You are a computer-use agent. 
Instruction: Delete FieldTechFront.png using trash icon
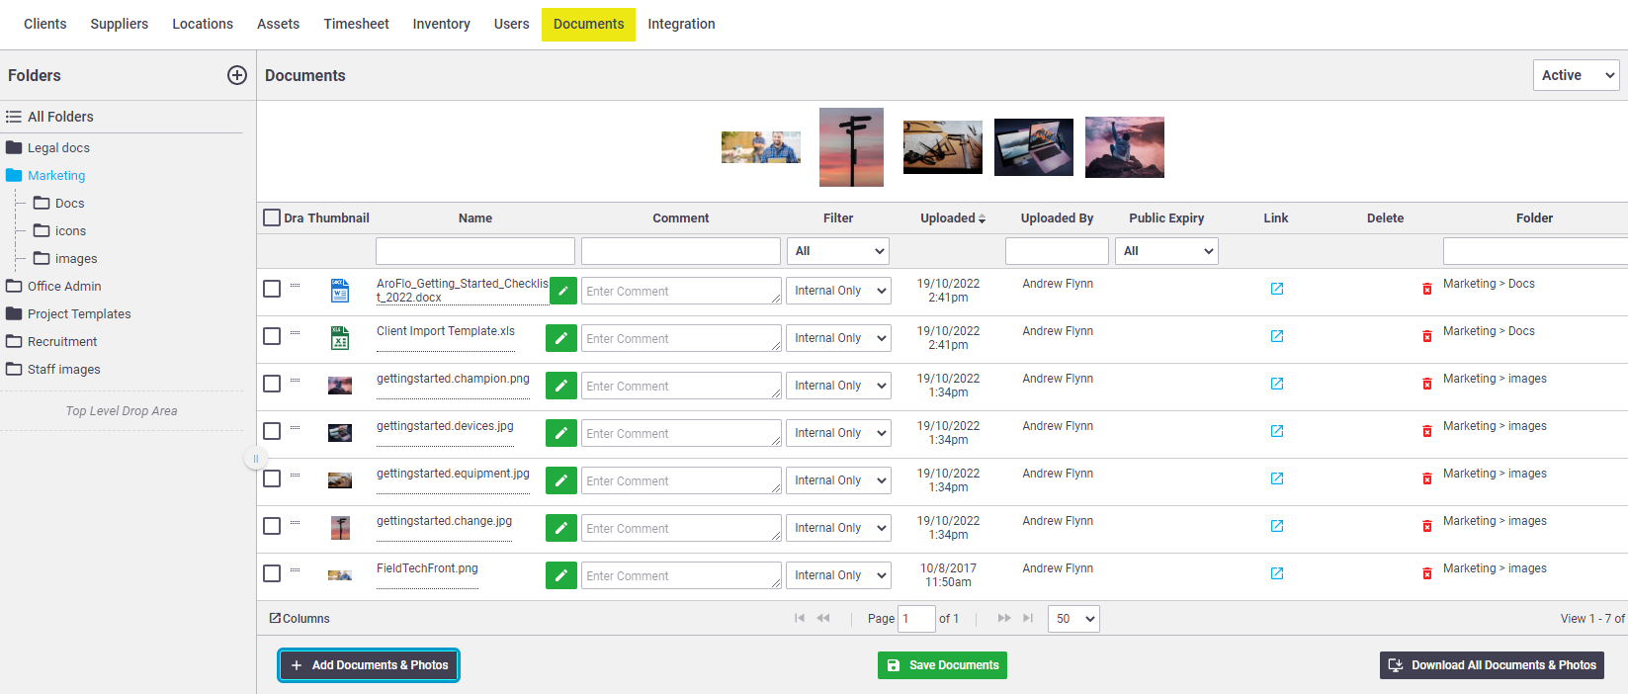[1426, 573]
